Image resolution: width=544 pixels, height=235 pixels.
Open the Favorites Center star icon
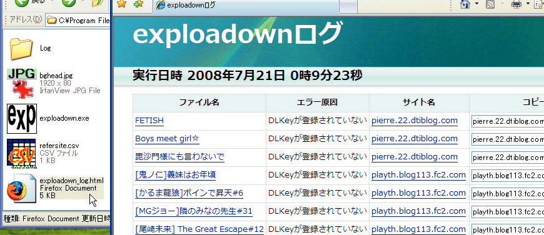(x=122, y=4)
